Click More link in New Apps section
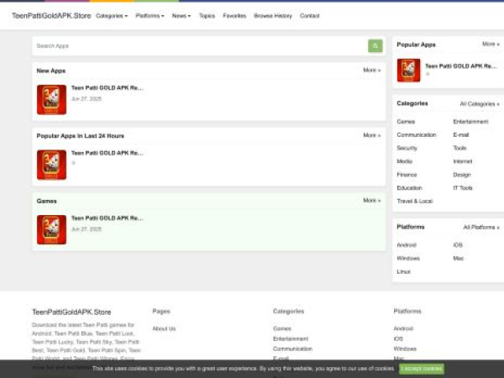Viewport: 504px width, 378px height. (371, 71)
